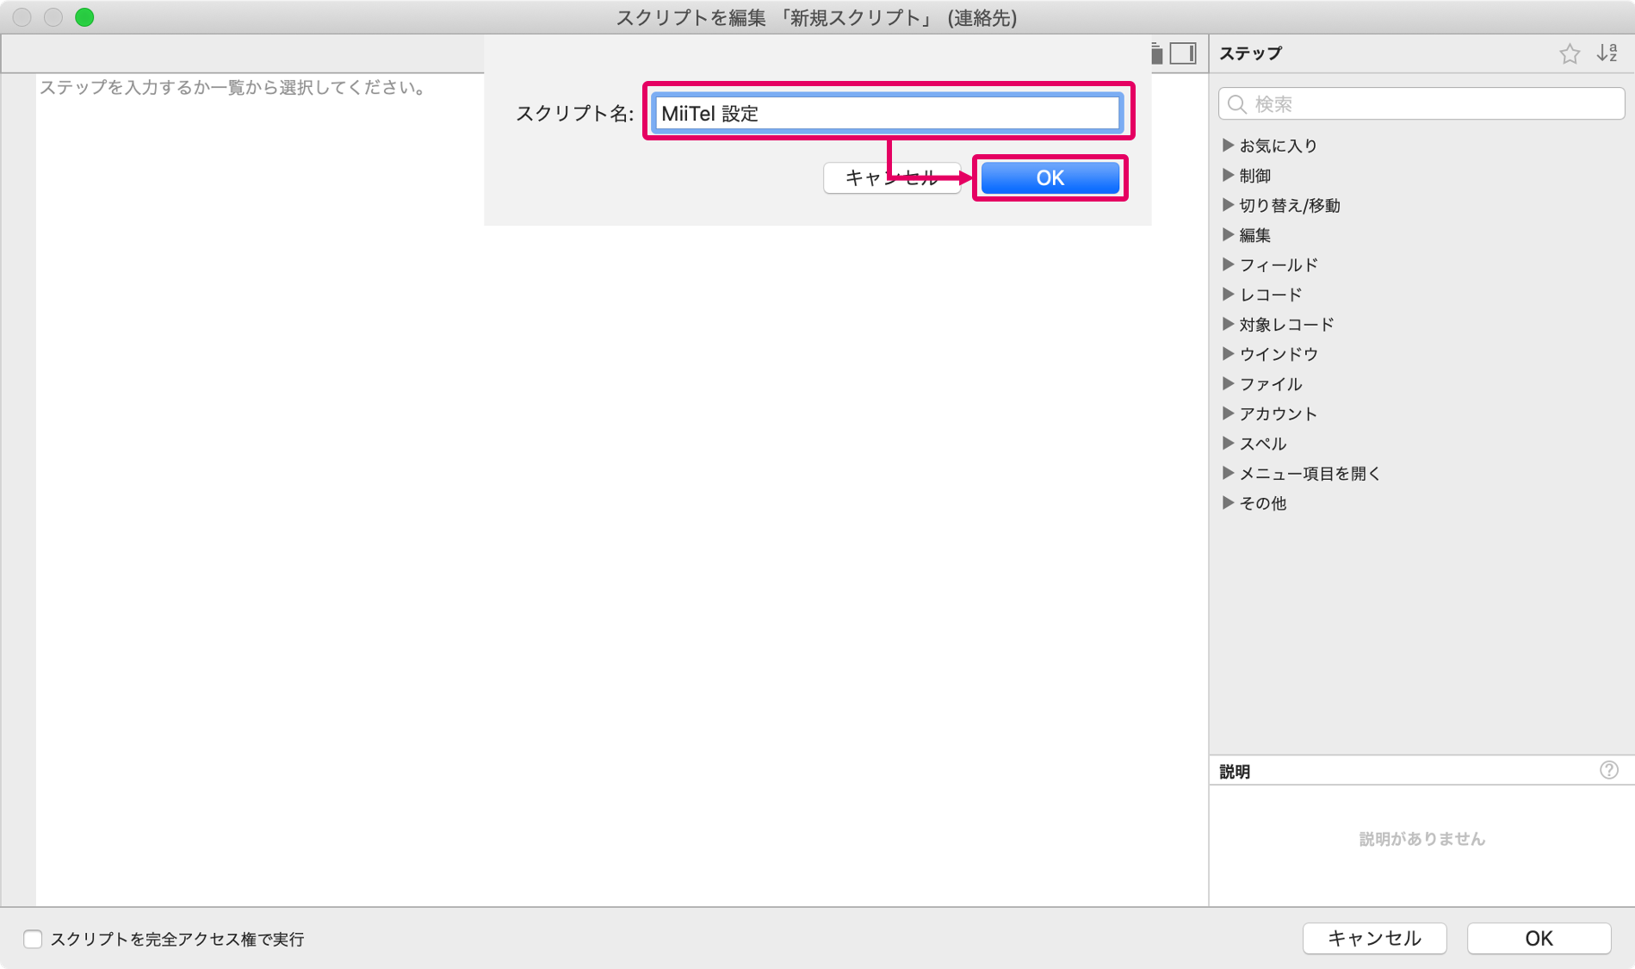Click the ステップ panel title
The image size is (1635, 969).
1250,53
